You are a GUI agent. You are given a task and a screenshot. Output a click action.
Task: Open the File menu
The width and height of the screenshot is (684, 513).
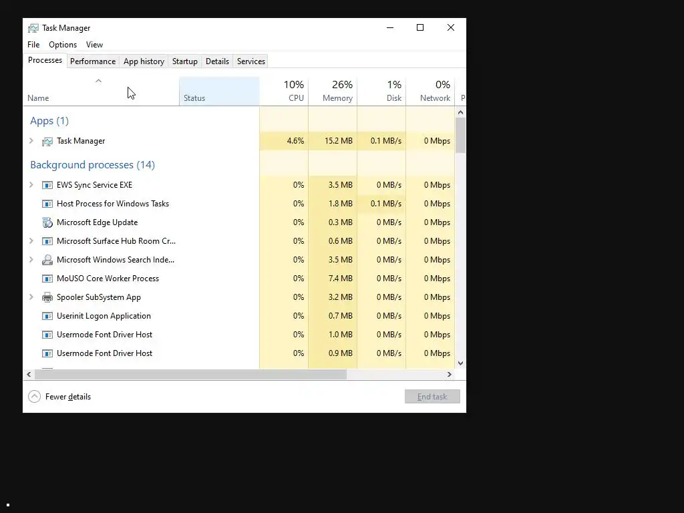(33, 45)
